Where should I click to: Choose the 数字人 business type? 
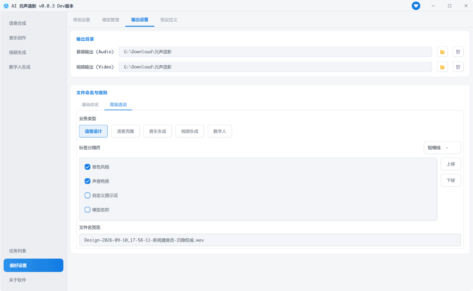tap(219, 131)
